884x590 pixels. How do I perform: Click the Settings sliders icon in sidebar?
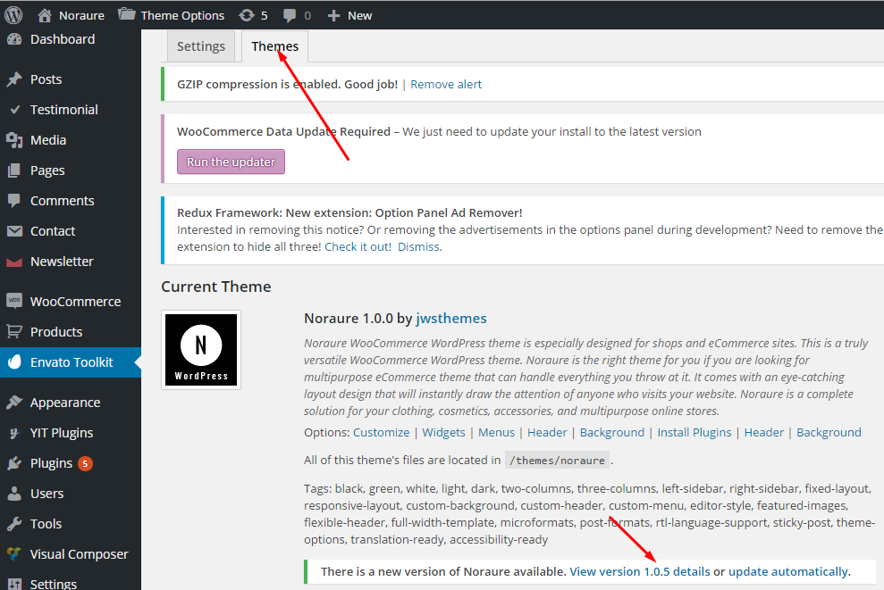click(x=14, y=584)
